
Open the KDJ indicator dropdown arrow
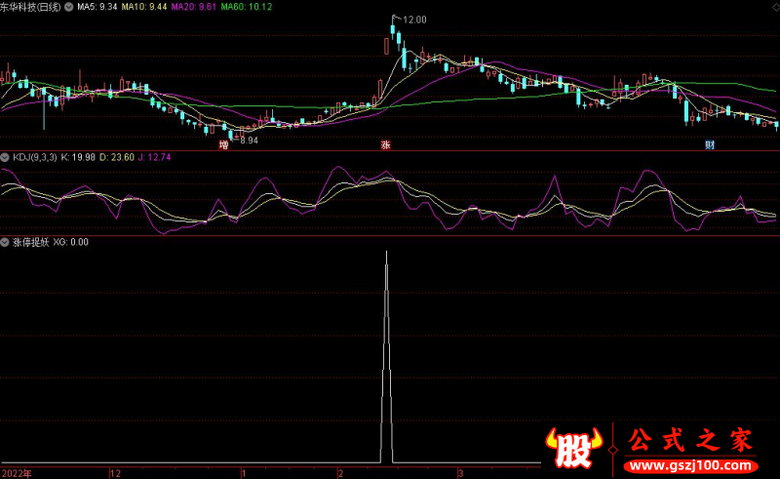click(5, 156)
